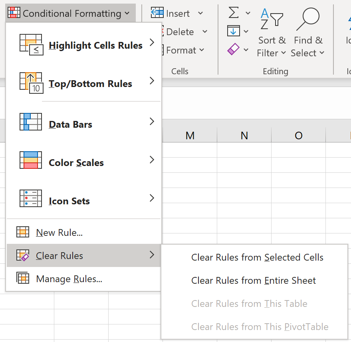The height and width of the screenshot is (342, 351).
Task: Select column N header
Action: [x=244, y=136]
